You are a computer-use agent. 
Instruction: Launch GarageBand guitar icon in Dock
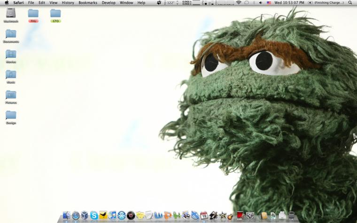click(x=230, y=215)
